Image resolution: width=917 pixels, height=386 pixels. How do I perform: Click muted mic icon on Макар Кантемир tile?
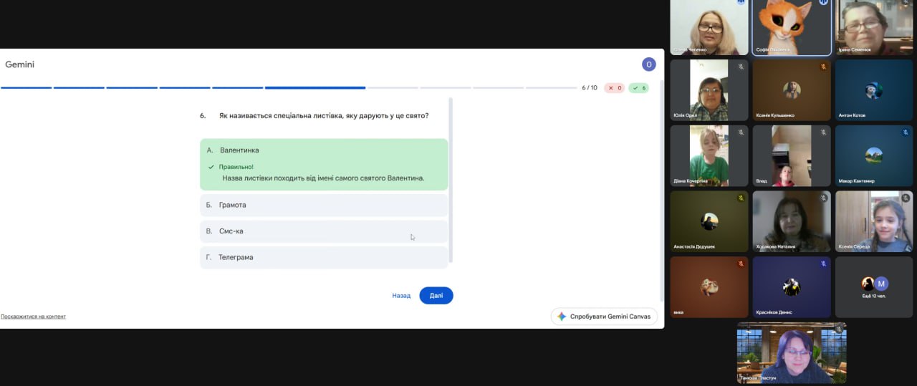pyautogui.click(x=906, y=132)
